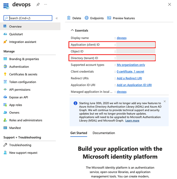This screenshot has width=177, height=179.
Task: Focus the Search (Cmd+/) field
Action: click(x=28, y=18)
